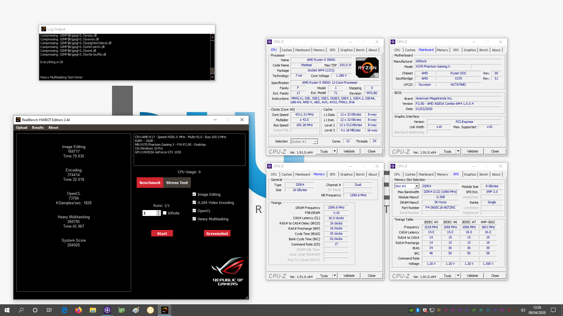Image resolution: width=563 pixels, height=316 pixels.
Task: Start the RealBench run
Action: [162, 233]
